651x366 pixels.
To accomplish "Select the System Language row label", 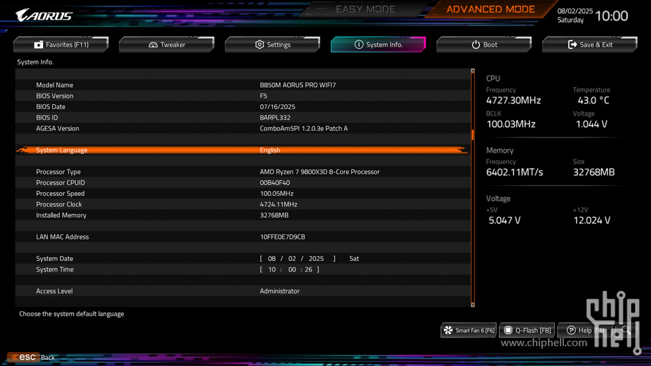I will [x=61, y=150].
